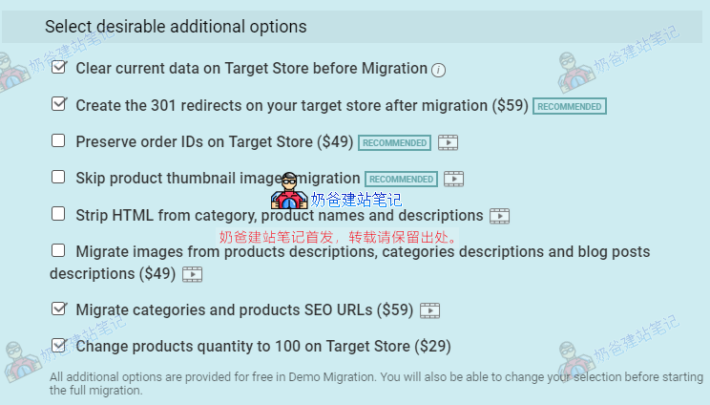The height and width of the screenshot is (405, 710).
Task: Click the Select desirable additional options heading
Action: [176, 27]
